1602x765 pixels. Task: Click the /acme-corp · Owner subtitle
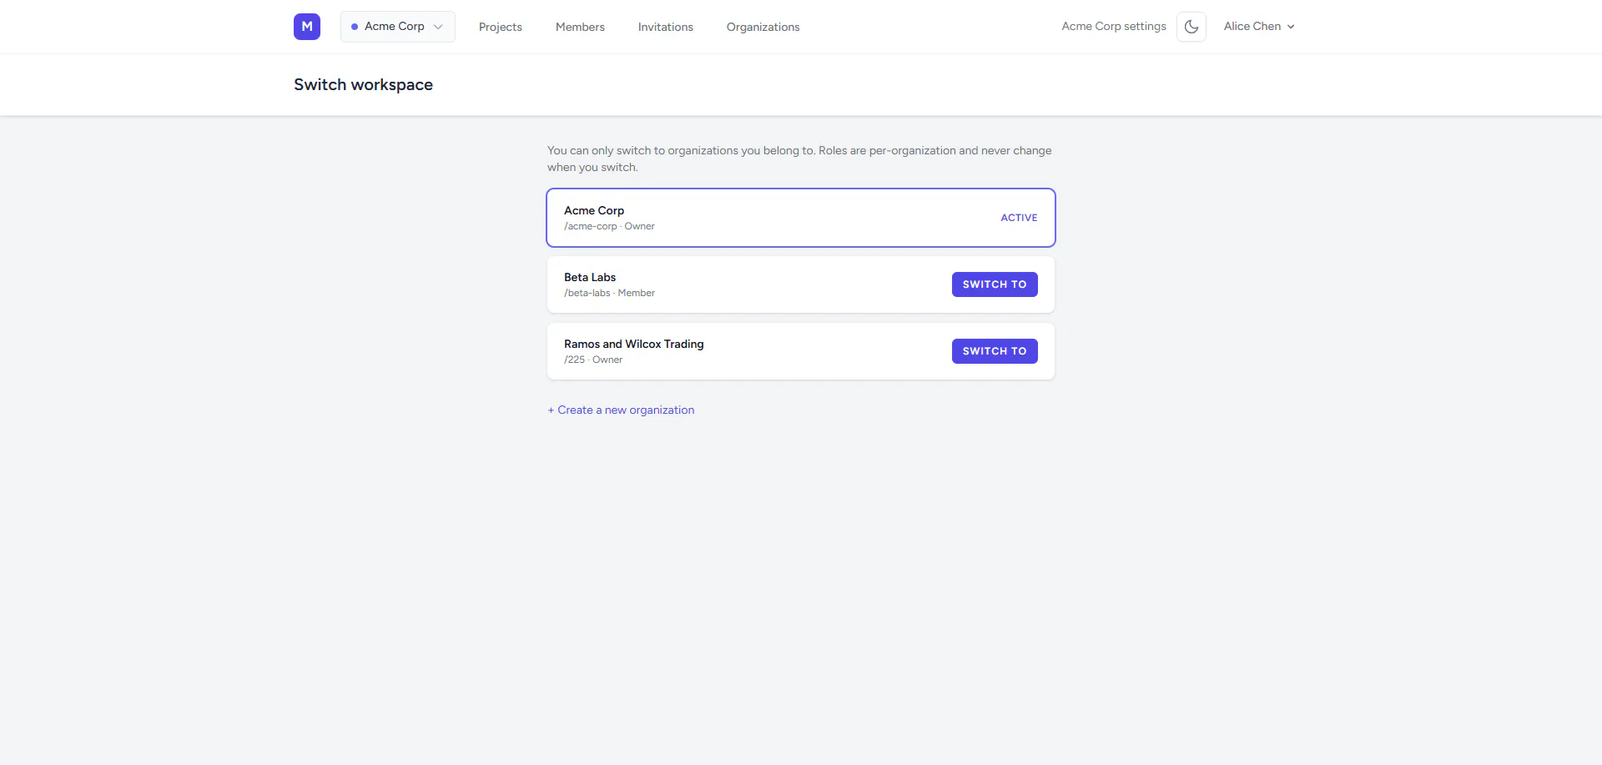pyautogui.click(x=609, y=226)
